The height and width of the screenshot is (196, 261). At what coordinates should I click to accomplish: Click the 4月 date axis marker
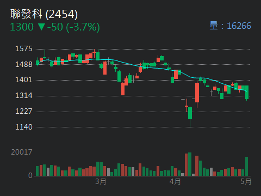(x=175, y=181)
